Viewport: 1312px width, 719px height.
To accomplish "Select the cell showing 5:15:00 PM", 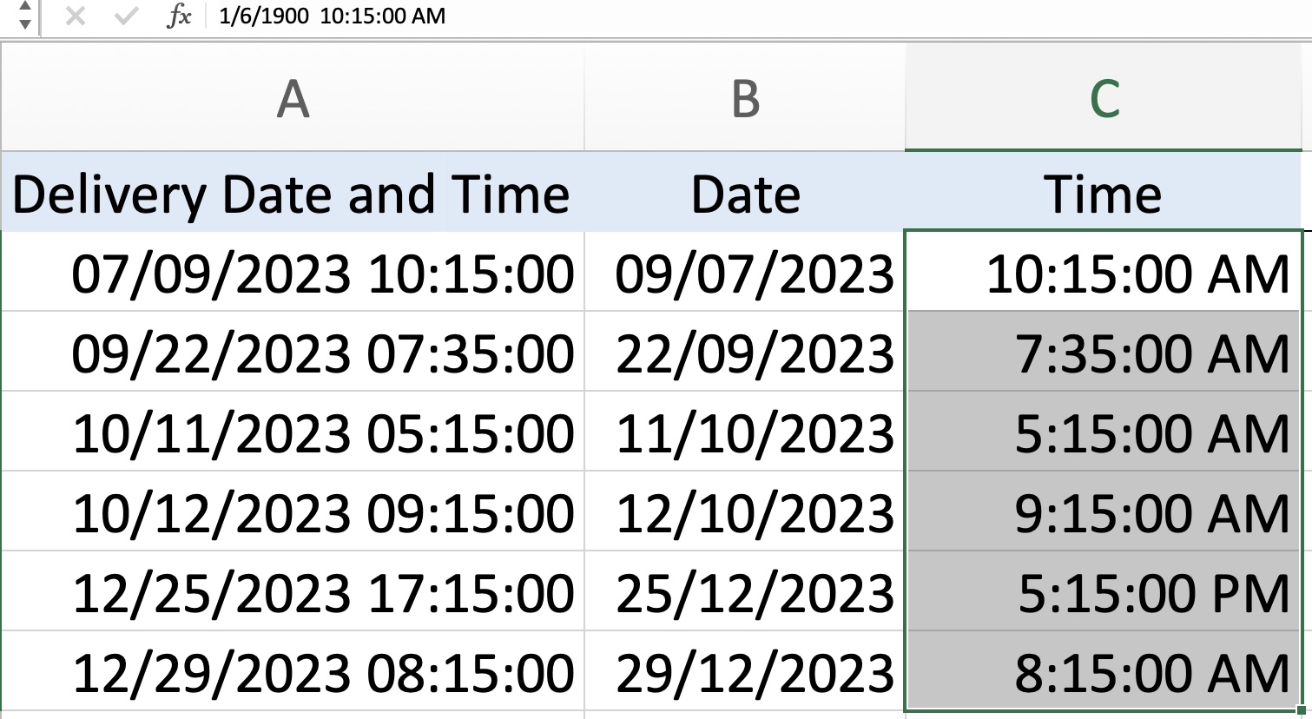I will click(1104, 591).
